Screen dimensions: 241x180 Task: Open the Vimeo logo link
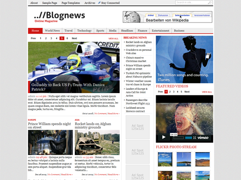click(203, 137)
